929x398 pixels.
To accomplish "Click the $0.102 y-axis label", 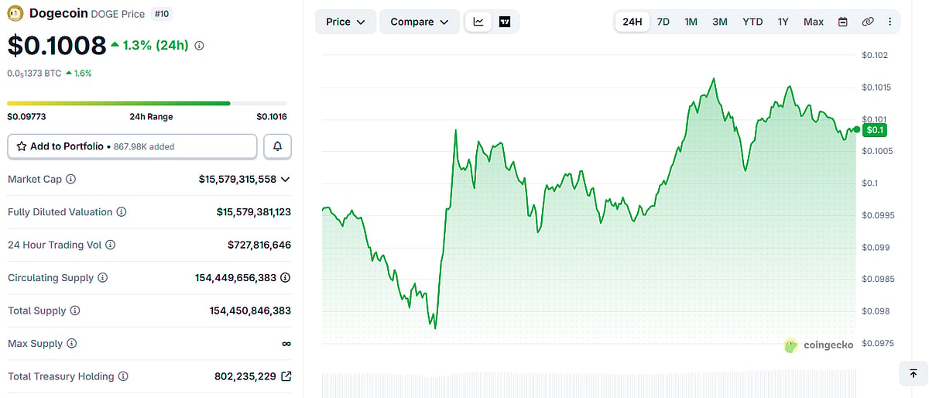I will point(875,55).
